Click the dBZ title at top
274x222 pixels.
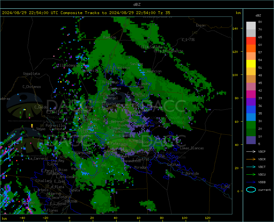coord(137,5)
